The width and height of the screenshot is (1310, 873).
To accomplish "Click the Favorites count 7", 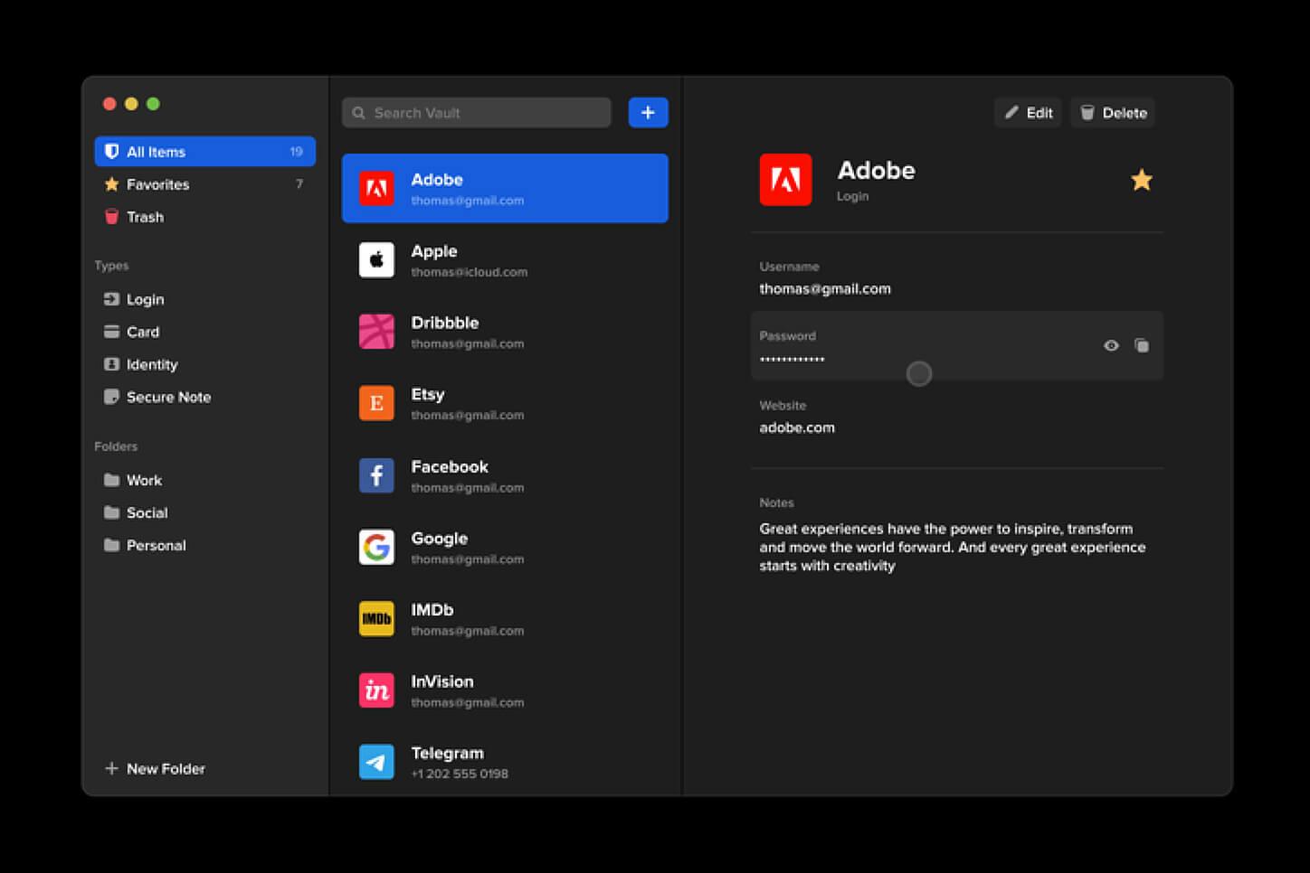I will tap(299, 184).
